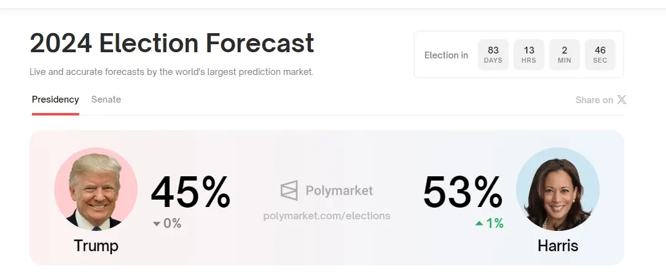
Task: Open the polymarket.com/elections link
Action: tap(326, 216)
